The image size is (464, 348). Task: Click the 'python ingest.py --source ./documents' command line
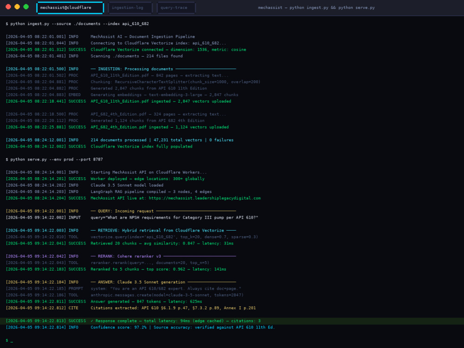pyautogui.click(x=77, y=24)
